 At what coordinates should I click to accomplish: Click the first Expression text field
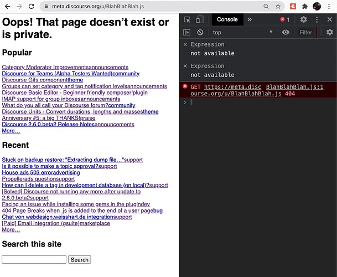pos(208,44)
